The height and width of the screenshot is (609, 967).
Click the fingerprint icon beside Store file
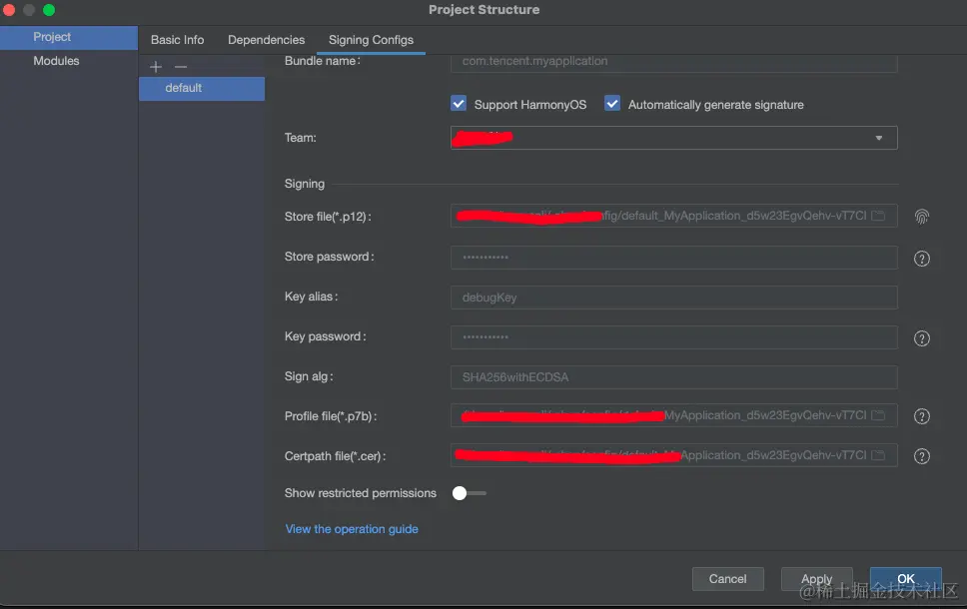click(x=922, y=217)
